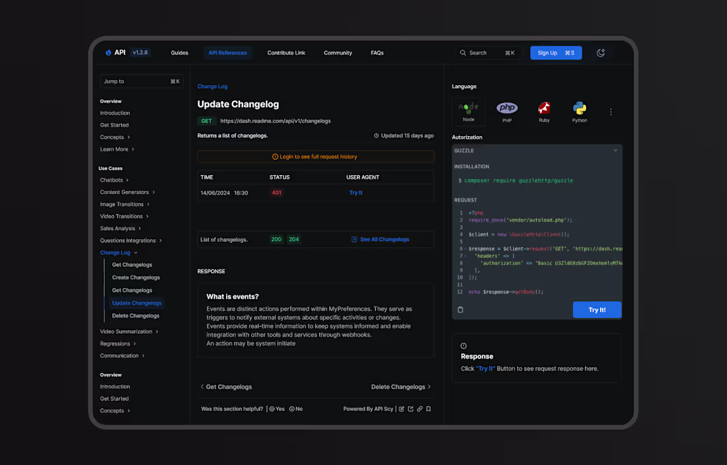This screenshot has height=465, width=727.
Task: Bookmark this section using the bookmark icon
Action: pos(428,408)
